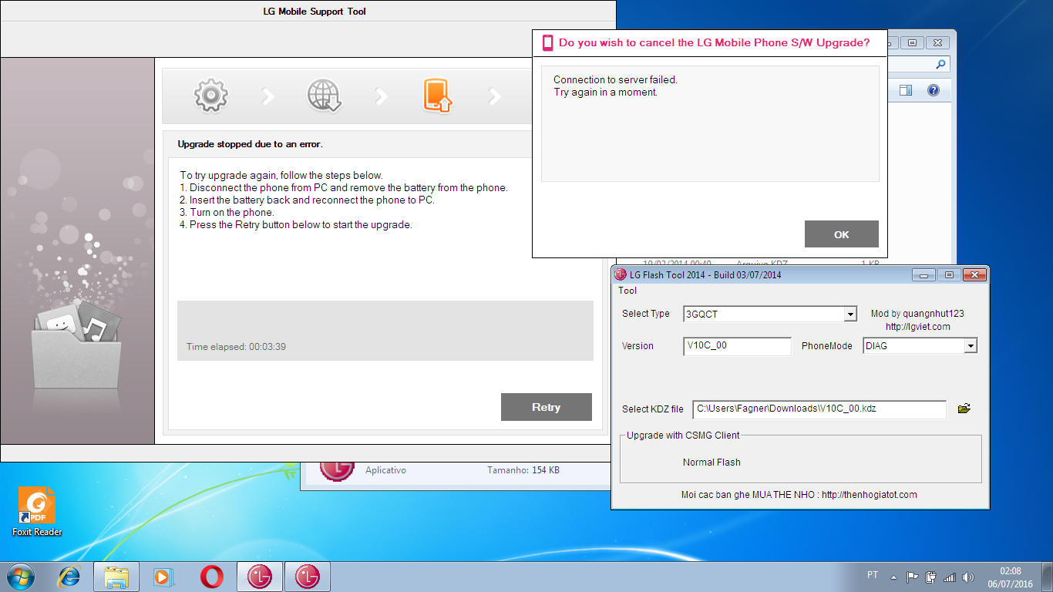Click the volume speaker tray icon
Screen dimensions: 1053x592
tap(968, 577)
